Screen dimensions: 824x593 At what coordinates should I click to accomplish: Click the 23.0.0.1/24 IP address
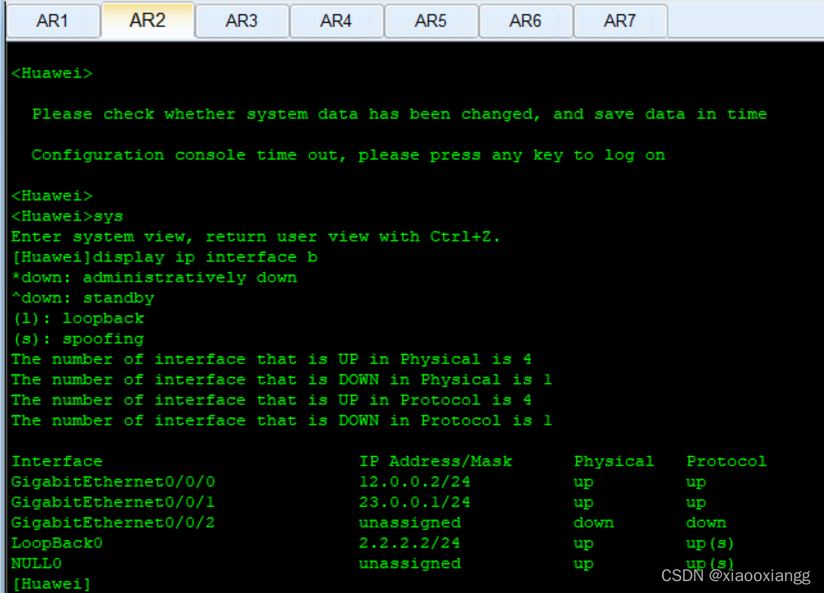click(x=415, y=502)
